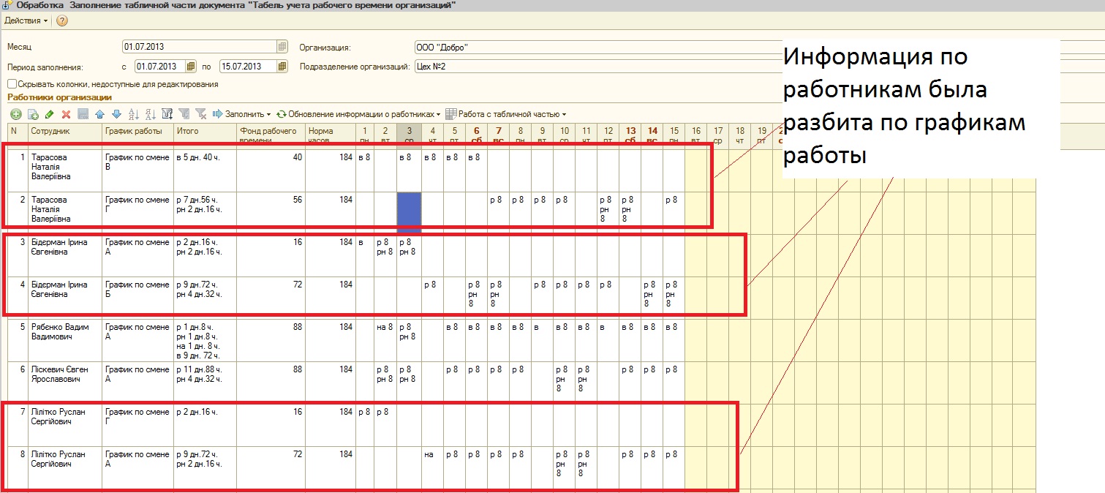Expand 'Обновление информации о работниках' menu
The image size is (1105, 493).
click(x=358, y=114)
